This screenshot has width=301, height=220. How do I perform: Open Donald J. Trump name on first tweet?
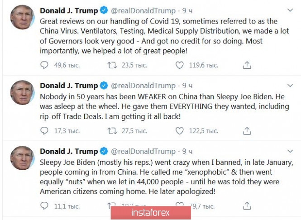click(x=69, y=10)
